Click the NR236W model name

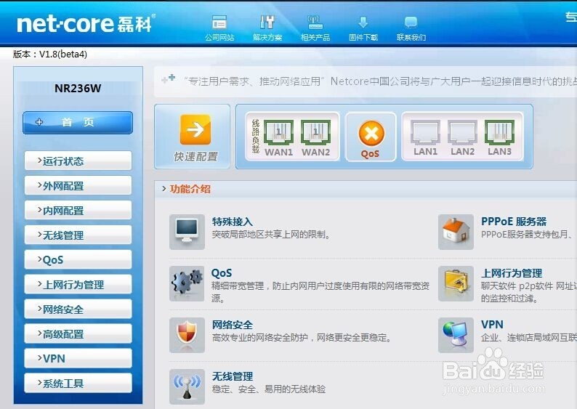[78, 89]
